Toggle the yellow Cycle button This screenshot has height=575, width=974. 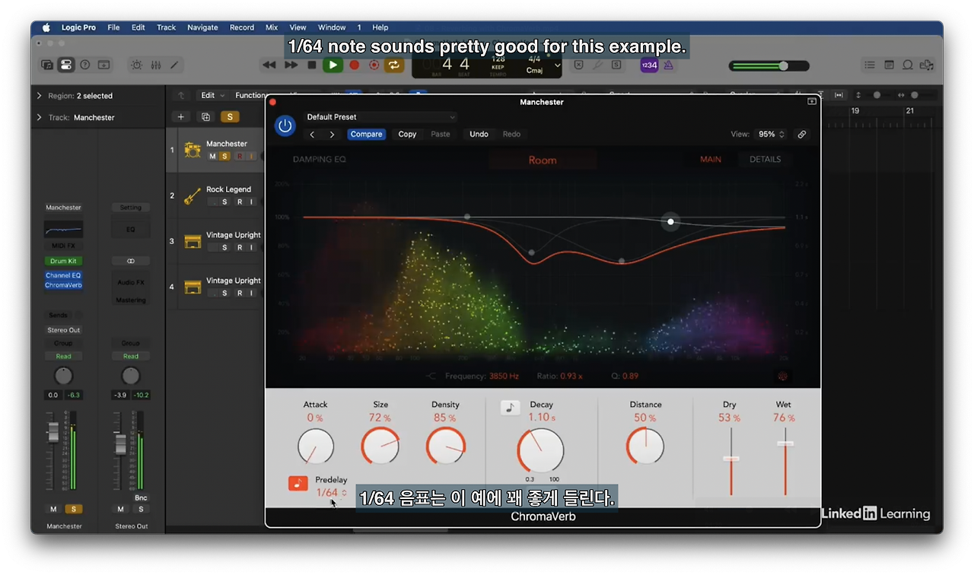[393, 65]
